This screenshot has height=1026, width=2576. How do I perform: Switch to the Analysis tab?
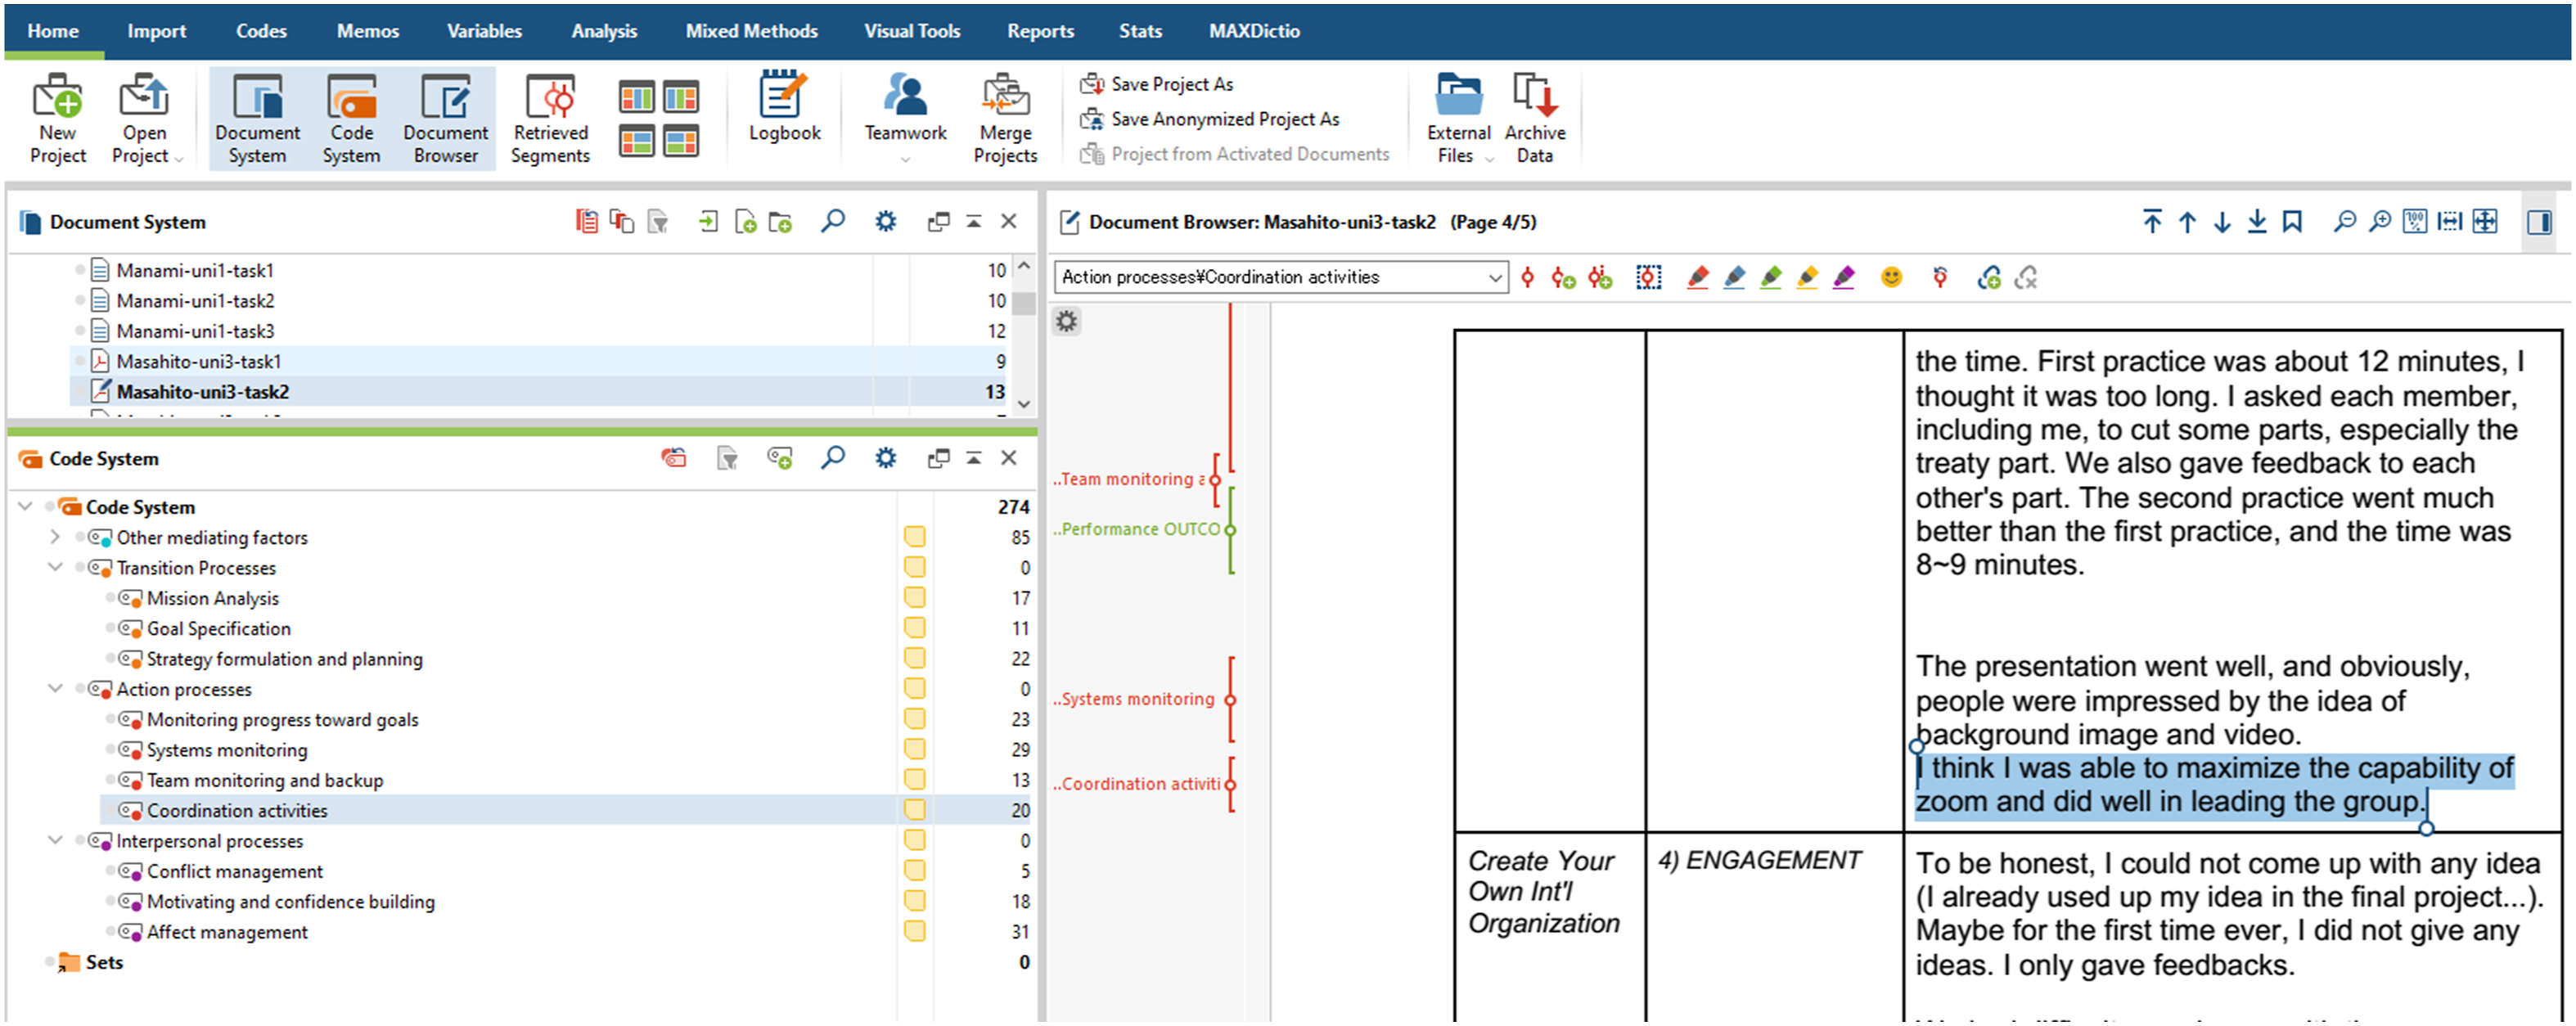pyautogui.click(x=604, y=31)
